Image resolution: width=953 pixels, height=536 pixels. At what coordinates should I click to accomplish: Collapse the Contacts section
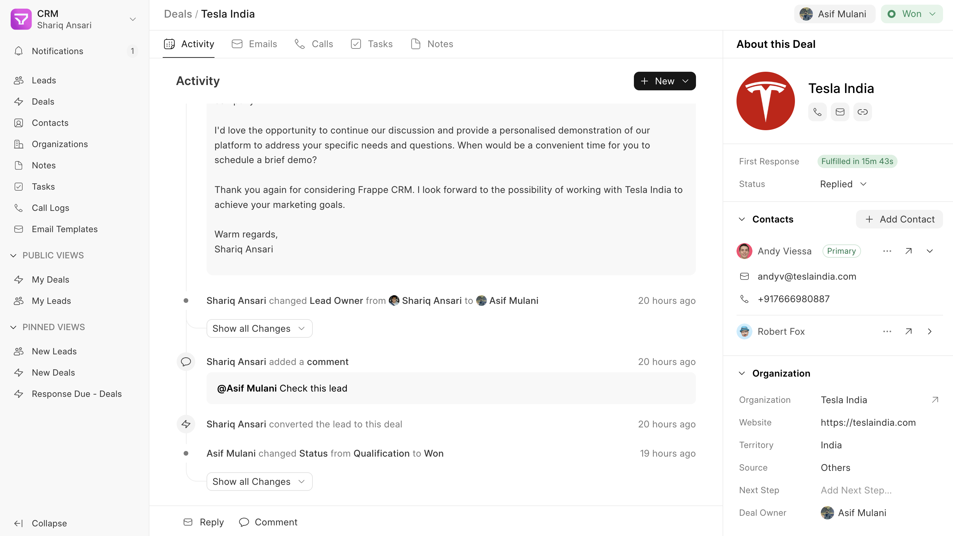pyautogui.click(x=742, y=220)
